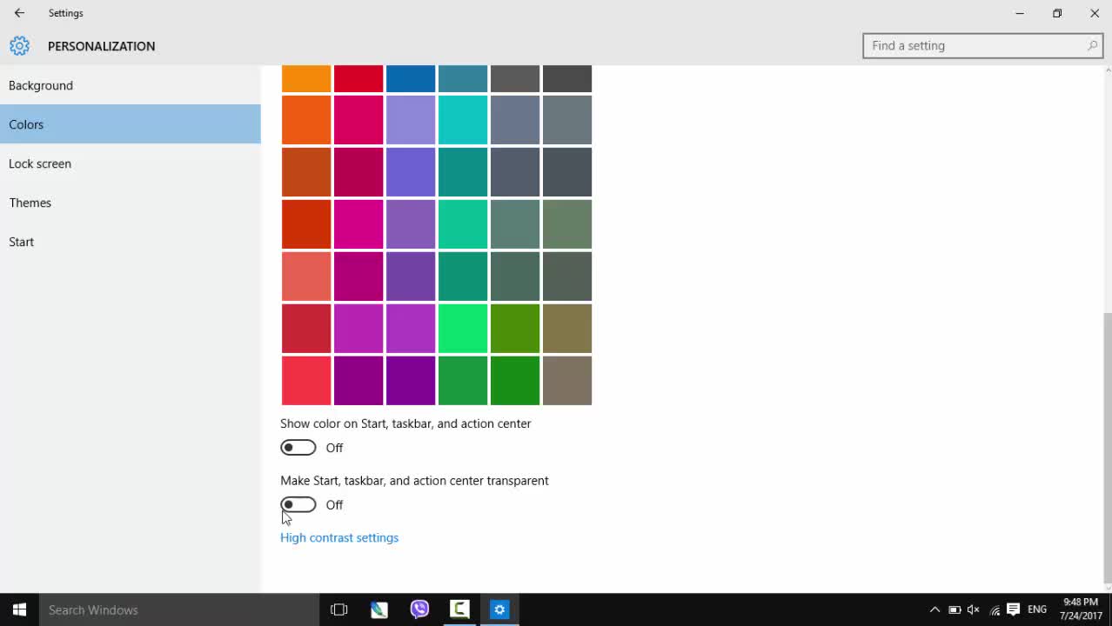Image resolution: width=1112 pixels, height=626 pixels.
Task: Open the Wi-Fi network icon
Action: point(995,609)
